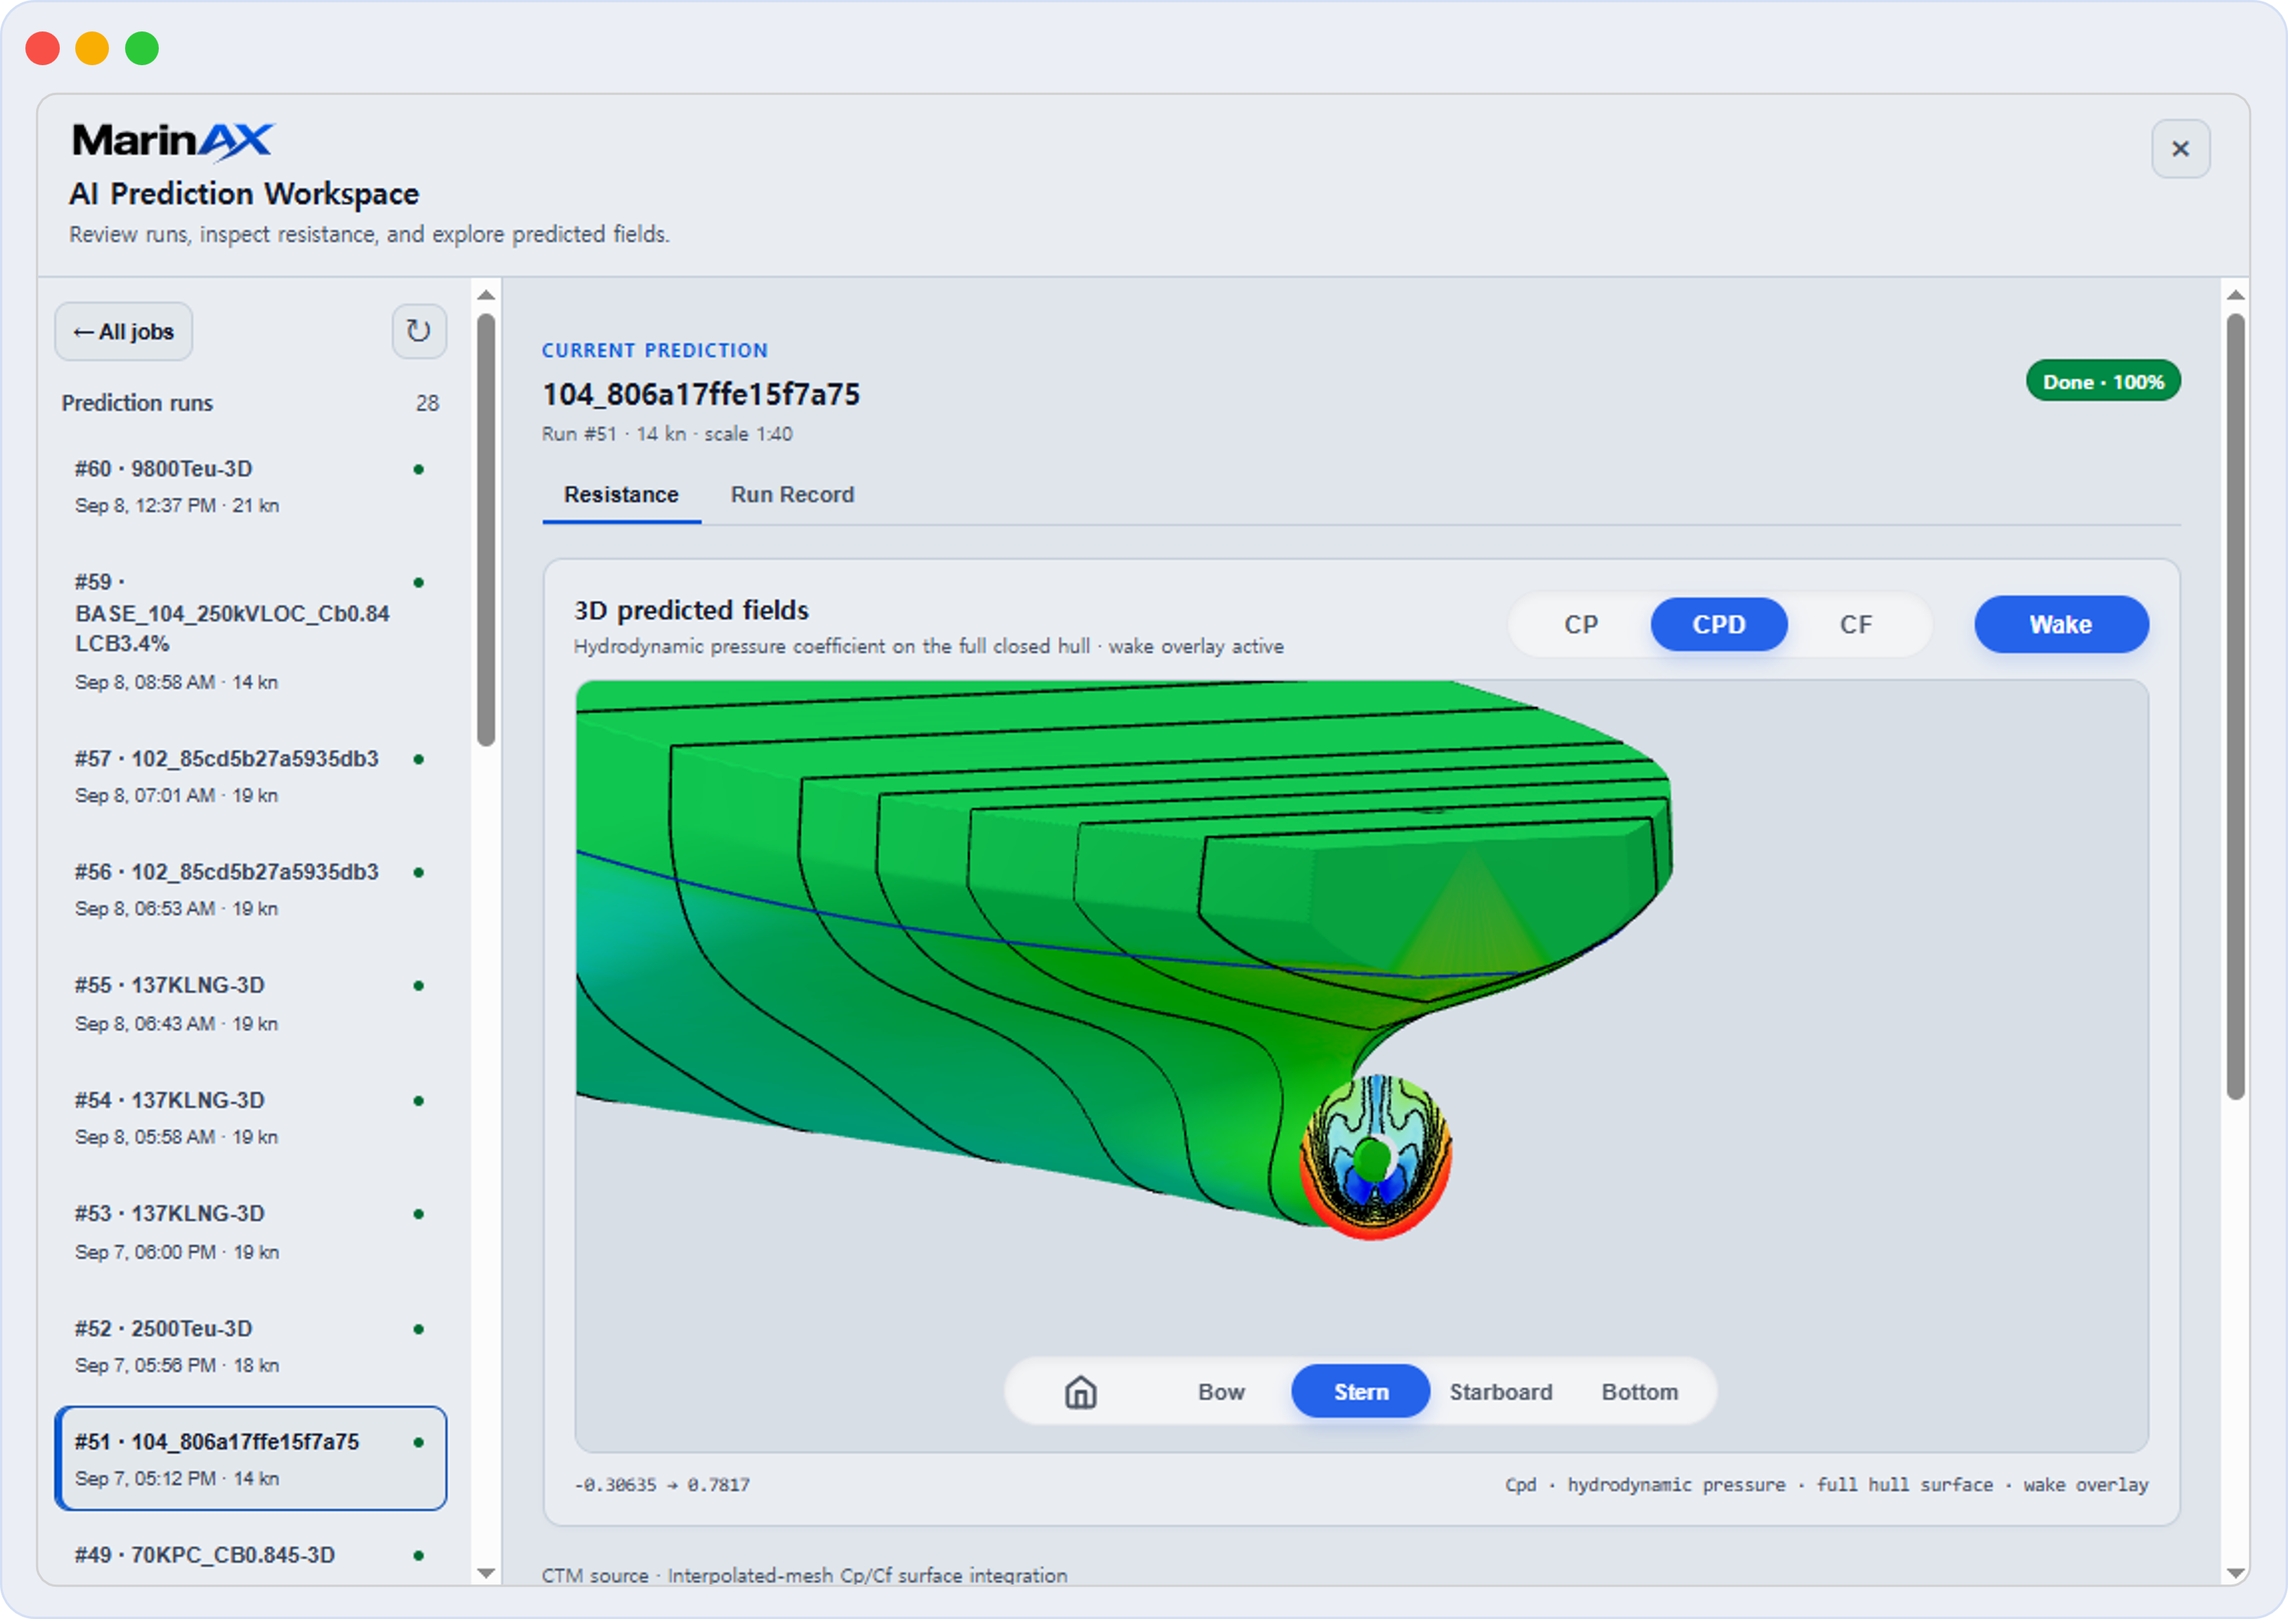Switch to Stern view
The width and height of the screenshot is (2288, 1619).
1361,1392
